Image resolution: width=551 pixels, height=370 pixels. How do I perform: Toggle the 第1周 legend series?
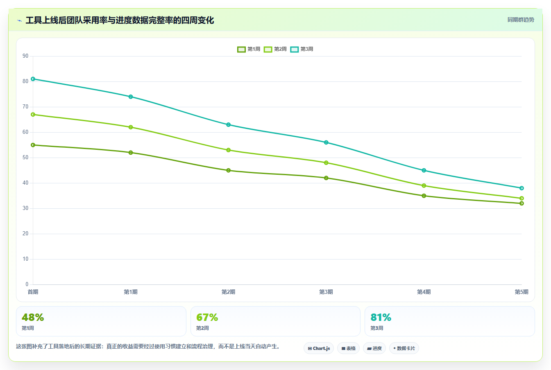coord(249,49)
